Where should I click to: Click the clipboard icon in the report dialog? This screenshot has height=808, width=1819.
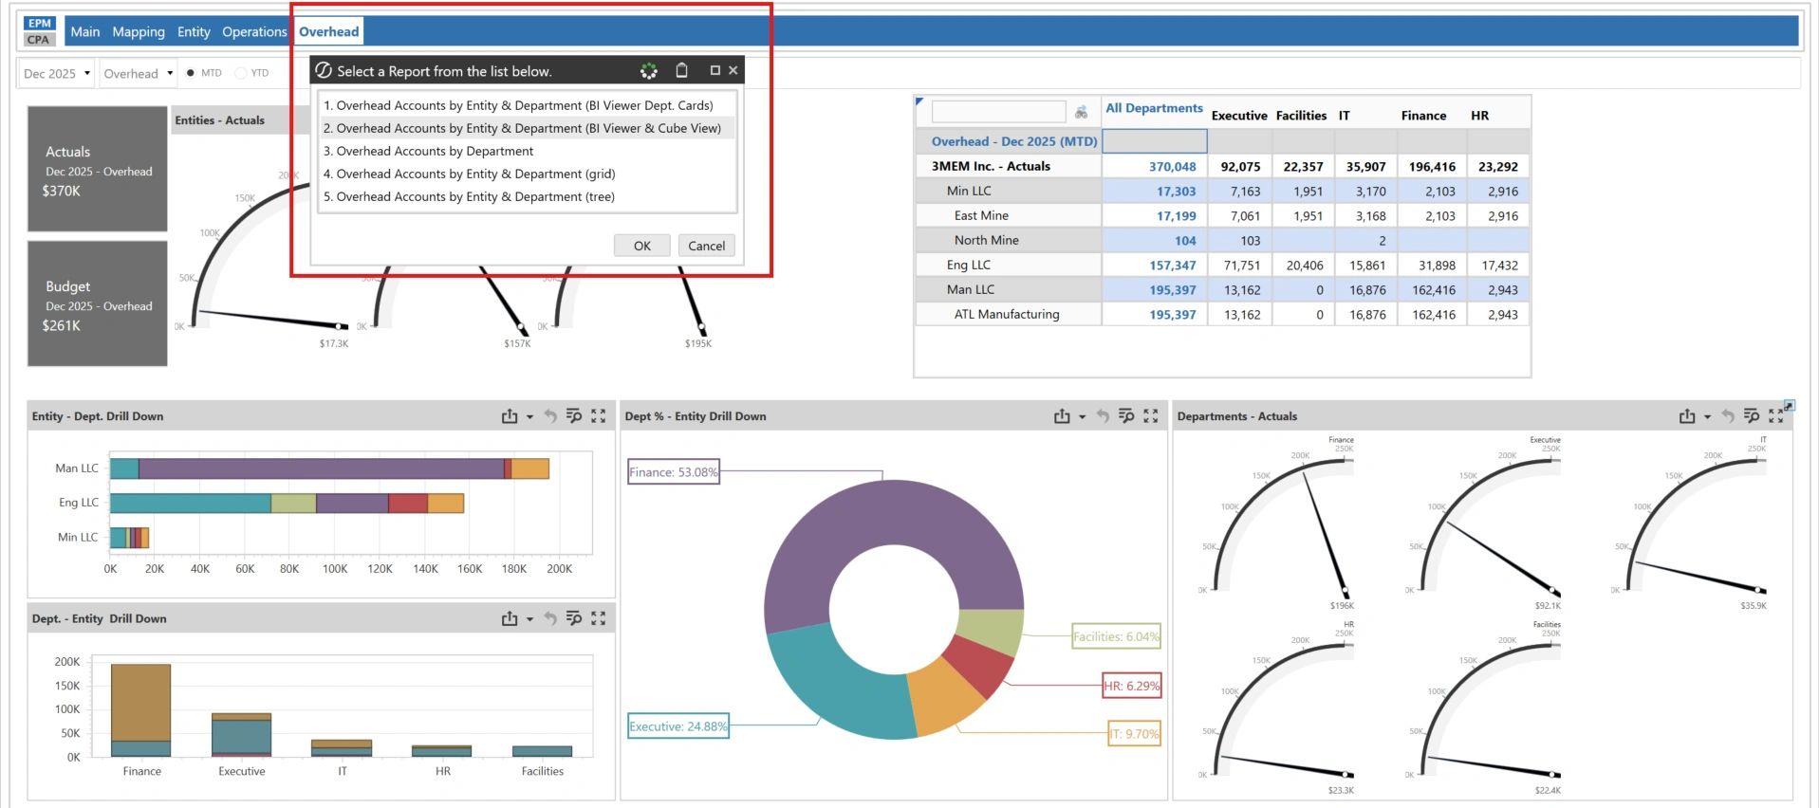tap(681, 70)
